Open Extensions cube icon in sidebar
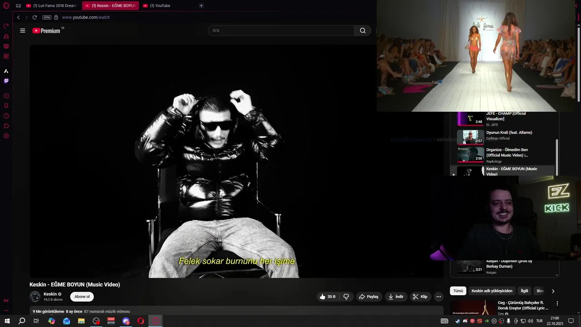This screenshot has height=327, width=581. tap(6, 126)
